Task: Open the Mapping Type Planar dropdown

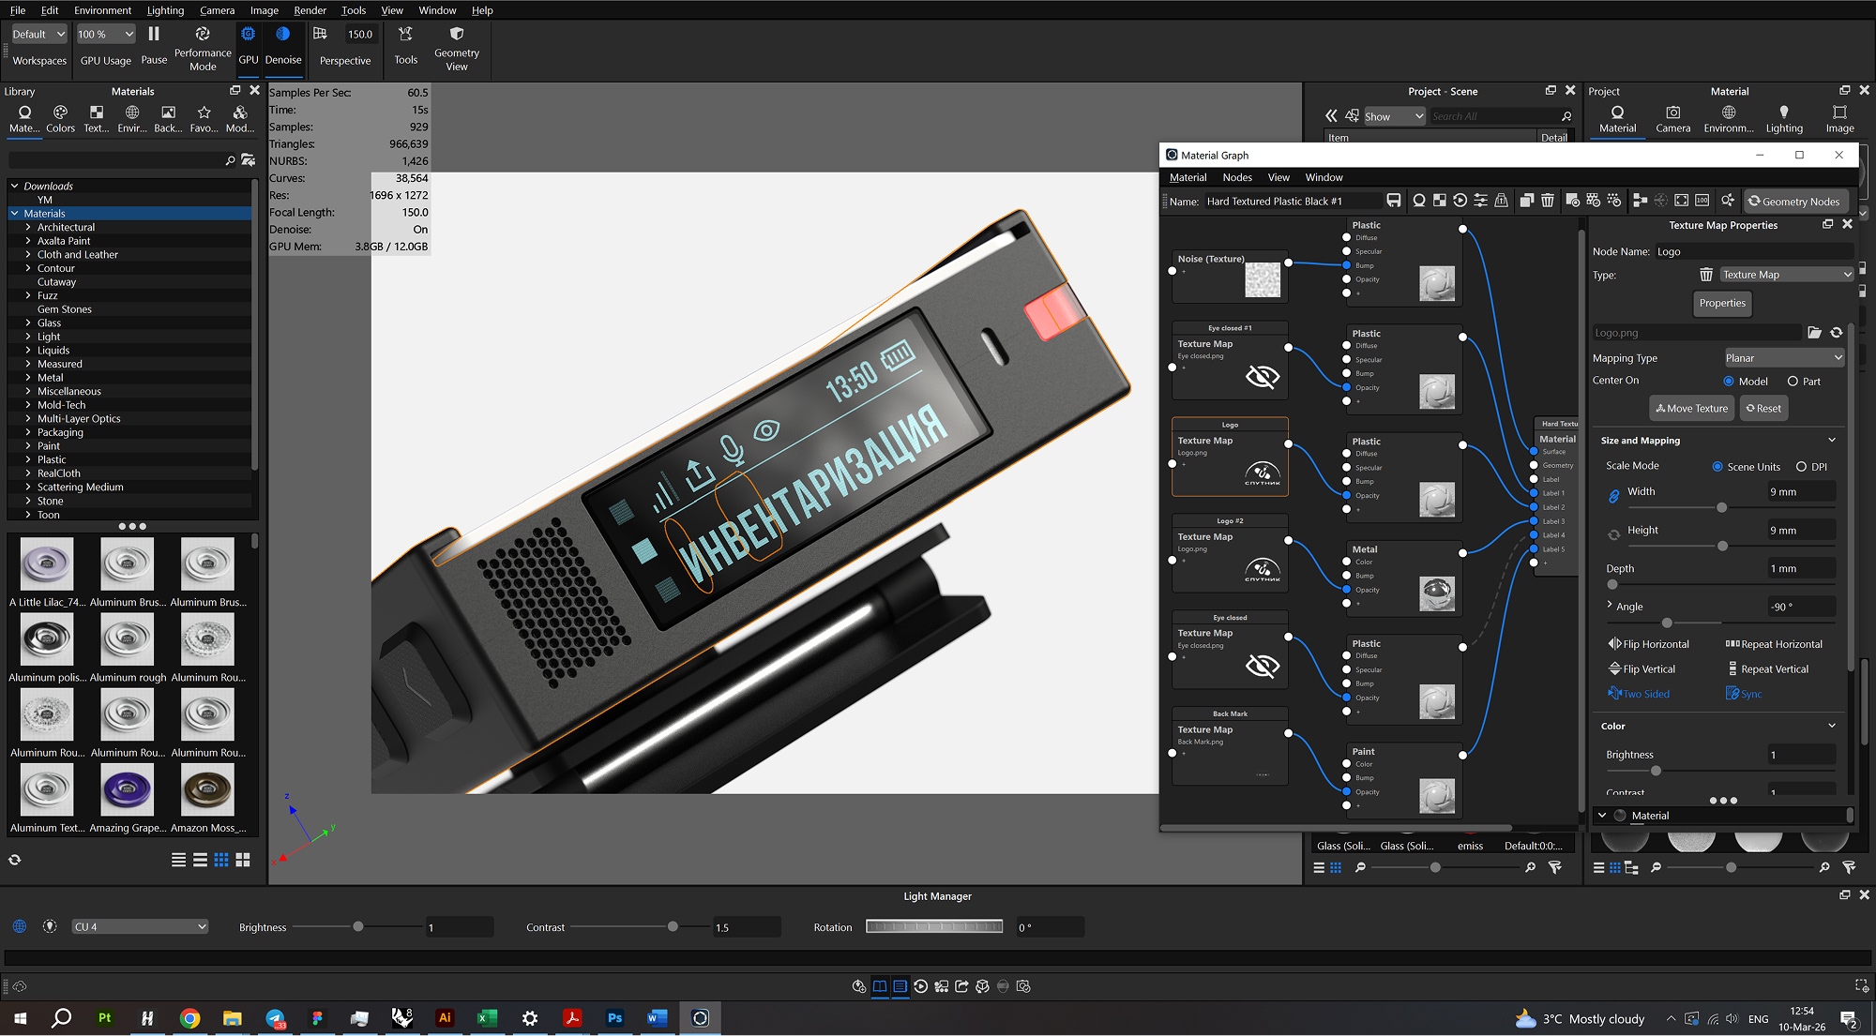Action: (x=1783, y=358)
